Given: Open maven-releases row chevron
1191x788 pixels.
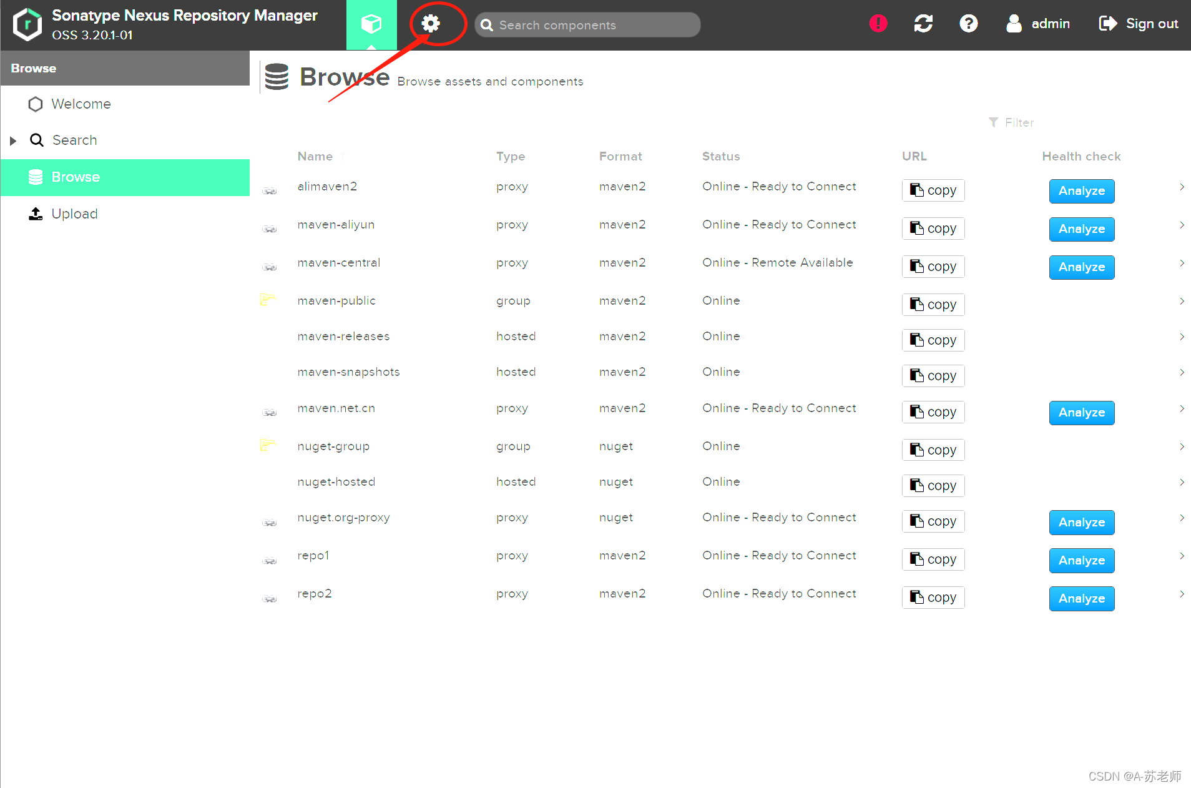Looking at the screenshot, I should pyautogui.click(x=1182, y=337).
